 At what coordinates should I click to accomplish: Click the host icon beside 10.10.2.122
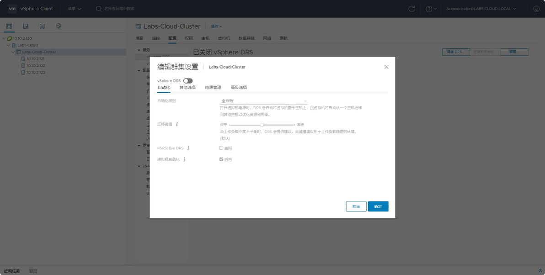(x=23, y=66)
